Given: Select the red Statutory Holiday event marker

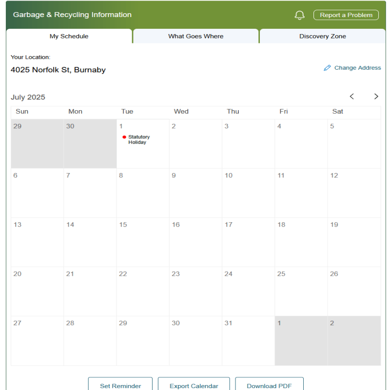Looking at the screenshot, I should tap(124, 137).
